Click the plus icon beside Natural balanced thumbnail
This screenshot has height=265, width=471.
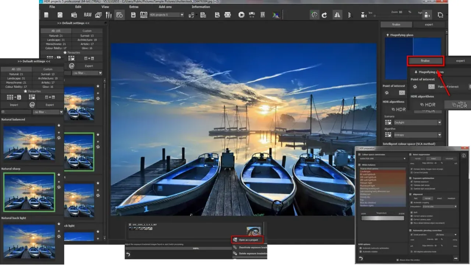[58, 132]
